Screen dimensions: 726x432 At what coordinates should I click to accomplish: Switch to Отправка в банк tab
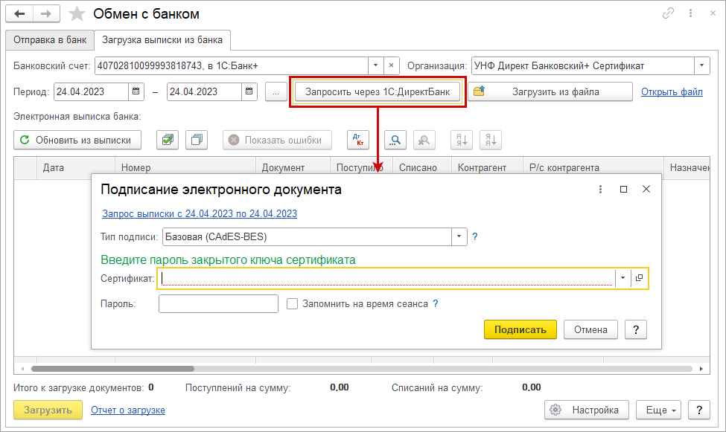point(49,39)
